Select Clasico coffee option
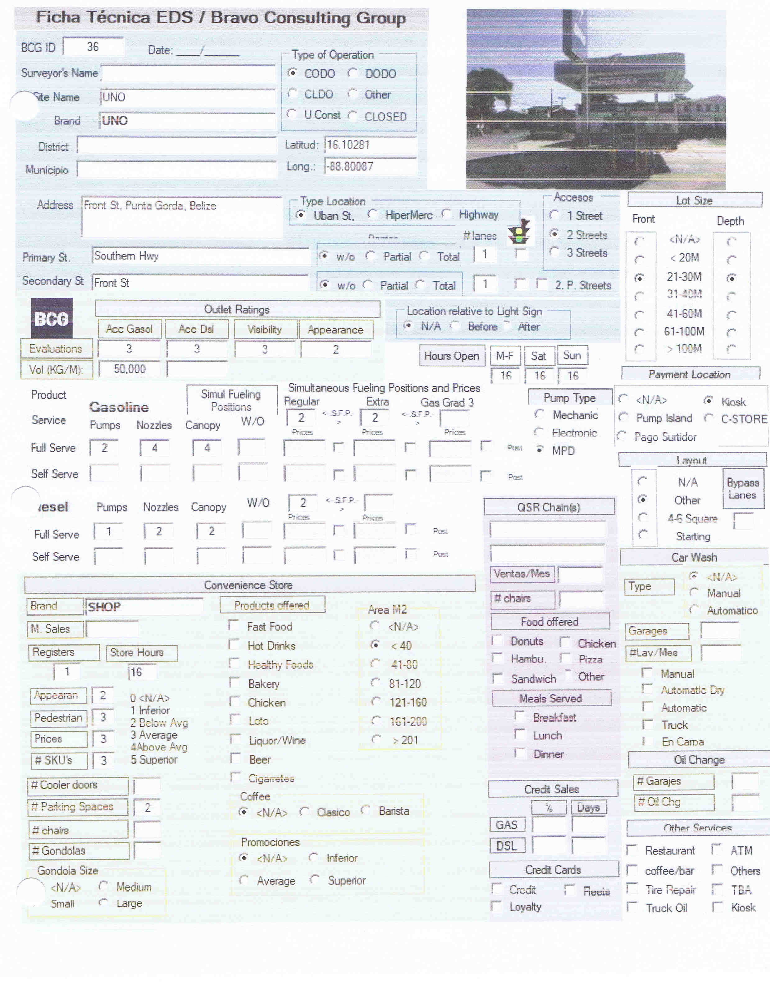Screen dimensions: 770x1003 coord(304,811)
